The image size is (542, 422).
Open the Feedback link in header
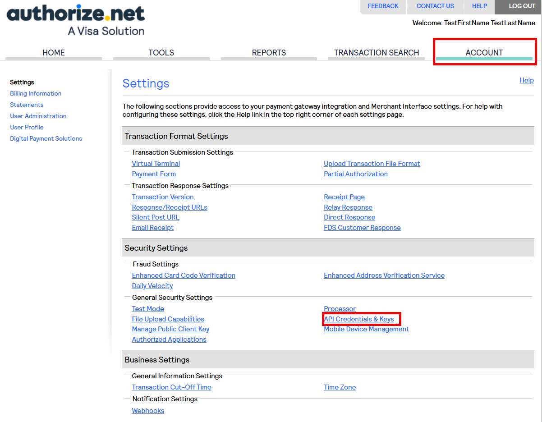(x=383, y=6)
